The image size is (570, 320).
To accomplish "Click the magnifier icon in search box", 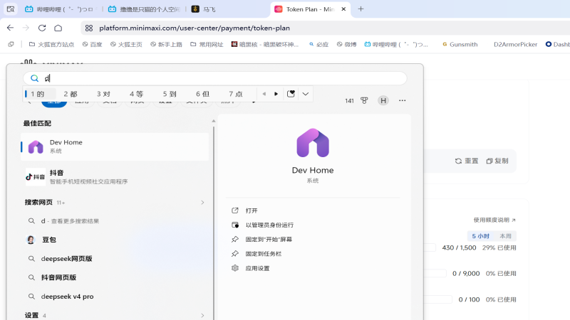I will 34,78.
